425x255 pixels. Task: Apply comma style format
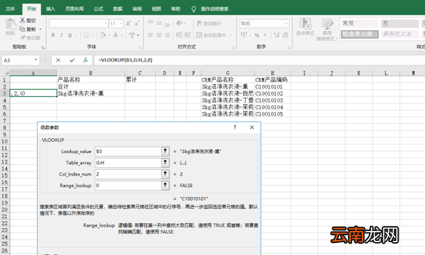click(265, 35)
